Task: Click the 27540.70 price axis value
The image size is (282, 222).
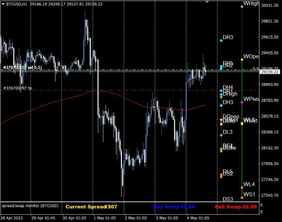Action: click(270, 195)
